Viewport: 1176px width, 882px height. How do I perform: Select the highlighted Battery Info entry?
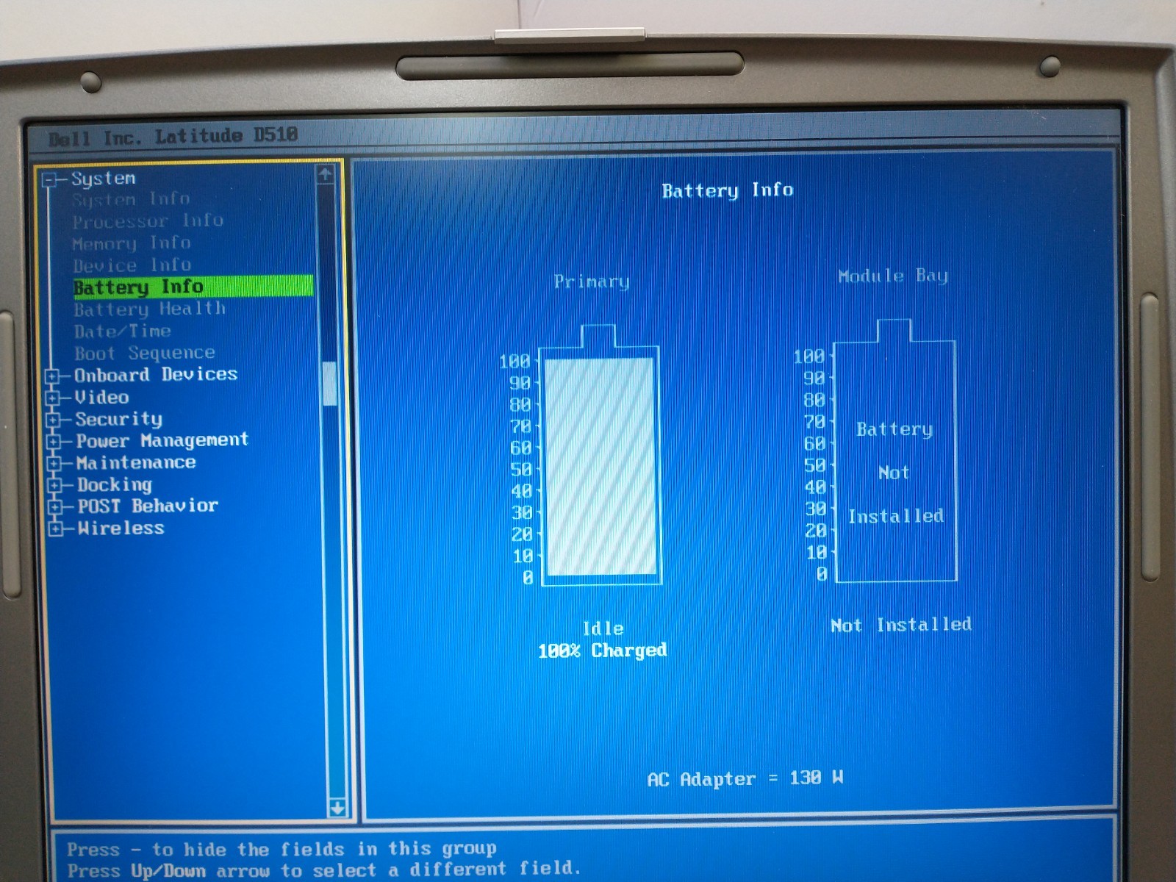click(193, 287)
